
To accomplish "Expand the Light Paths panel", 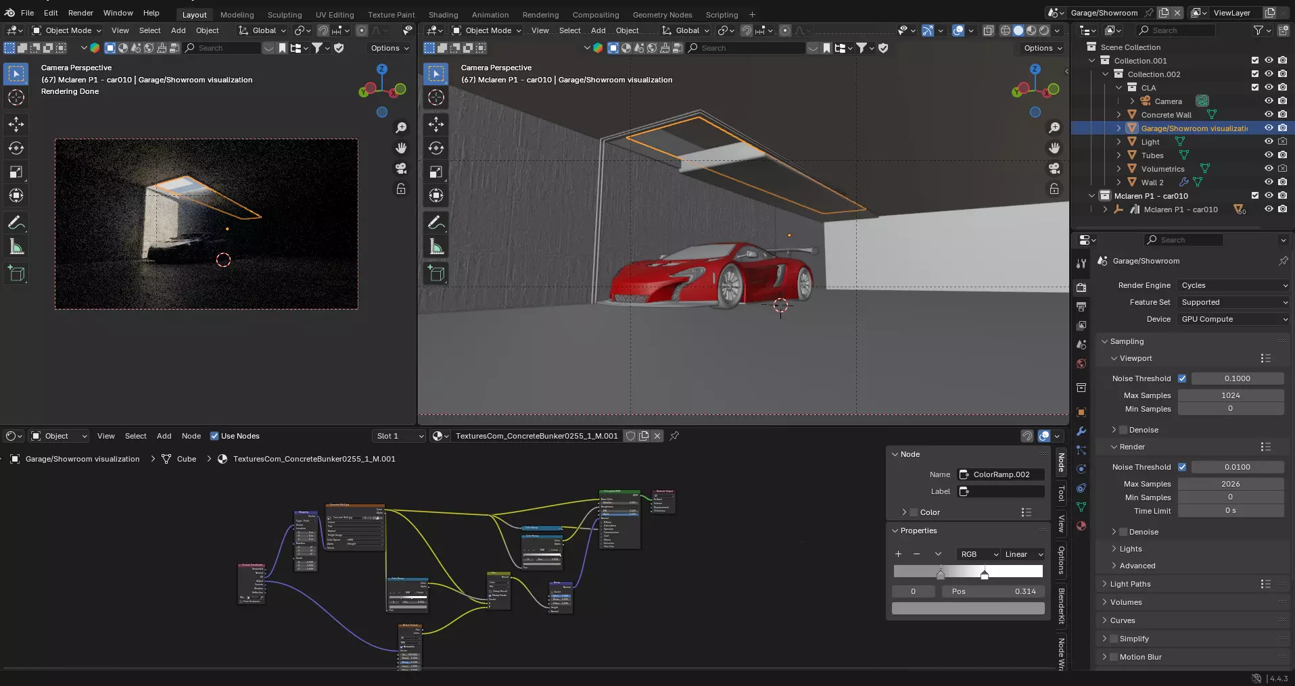I will pos(1130,584).
